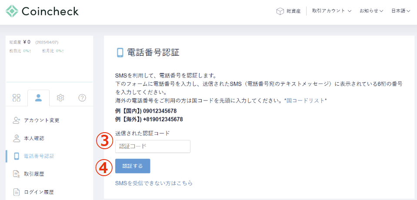Open the settings gear tab
417x200 pixels.
(x=60, y=98)
